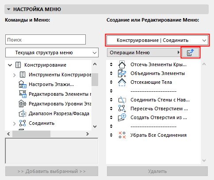Click the Редактировать Уровни Этажей icon

23,104
